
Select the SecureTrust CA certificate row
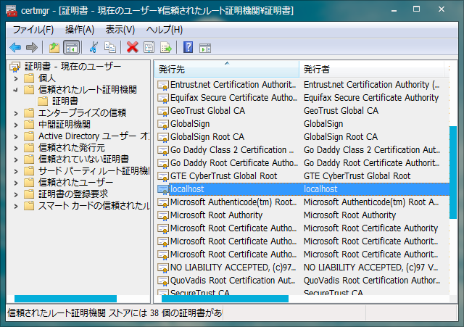click(302, 291)
